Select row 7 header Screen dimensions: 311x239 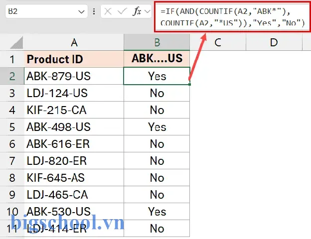tap(12, 161)
